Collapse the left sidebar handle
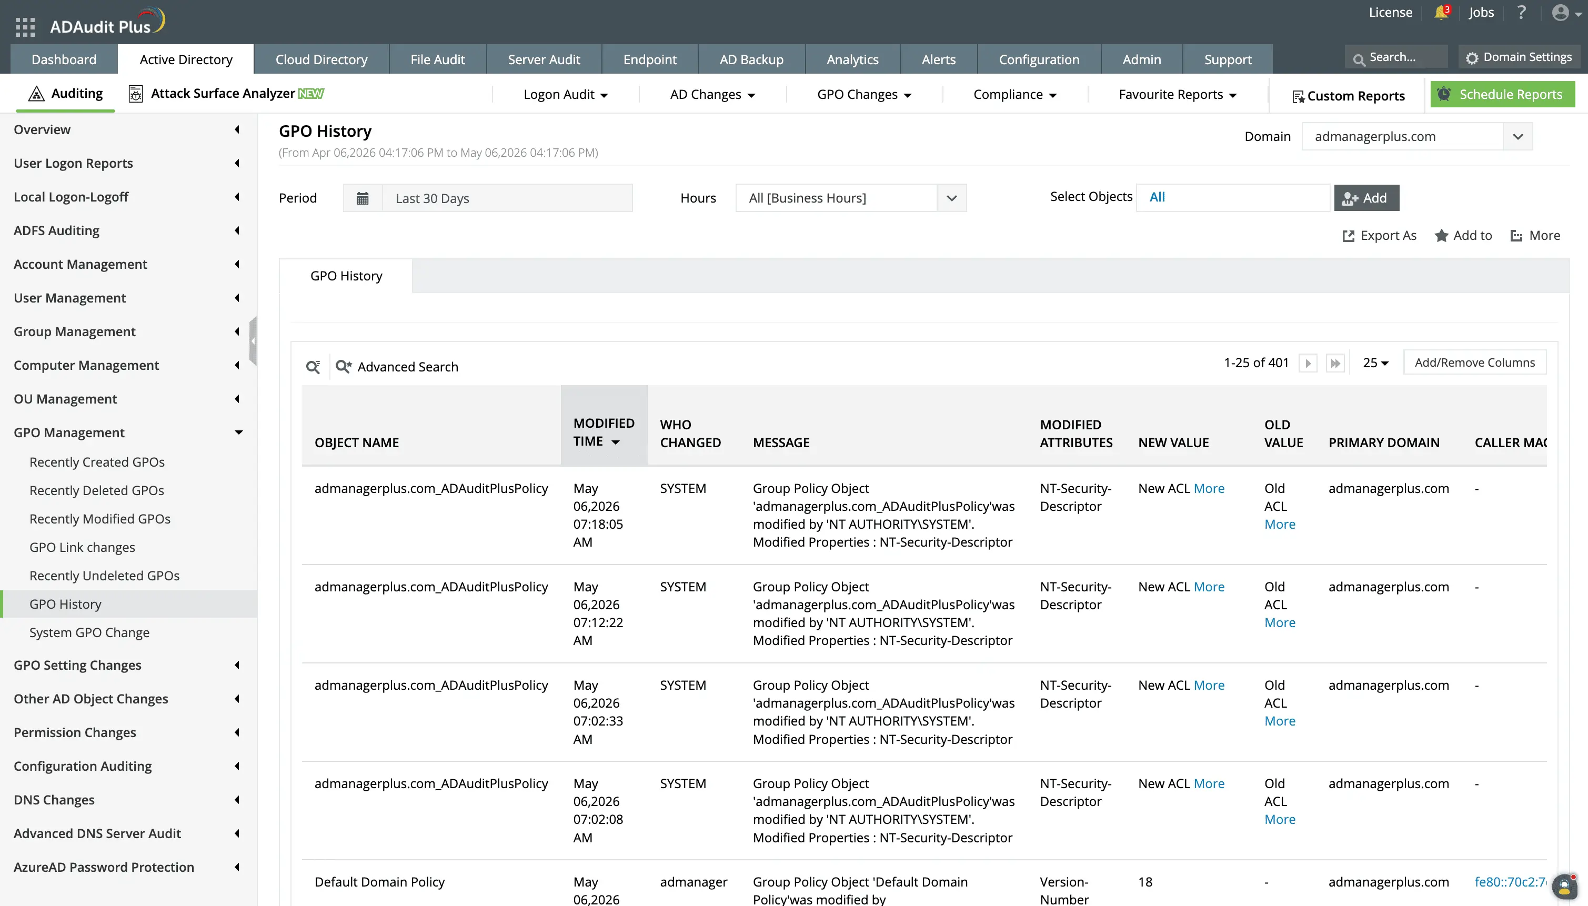Viewport: 1588px width, 906px height. (x=253, y=341)
